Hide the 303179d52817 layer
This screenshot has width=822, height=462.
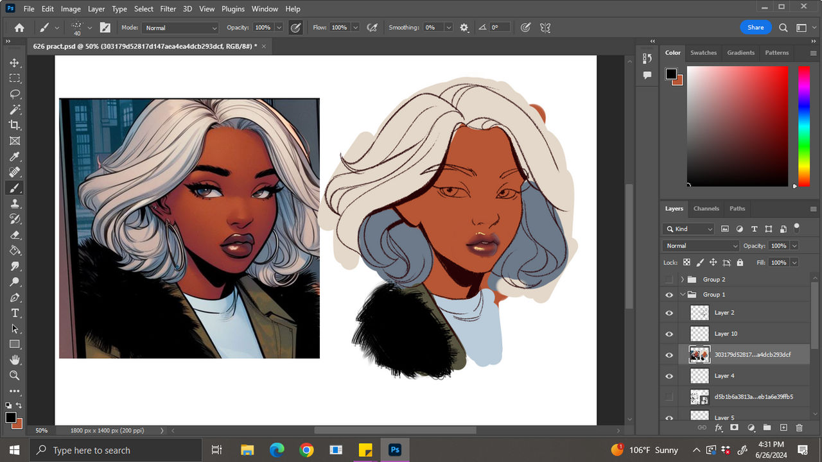(x=669, y=355)
